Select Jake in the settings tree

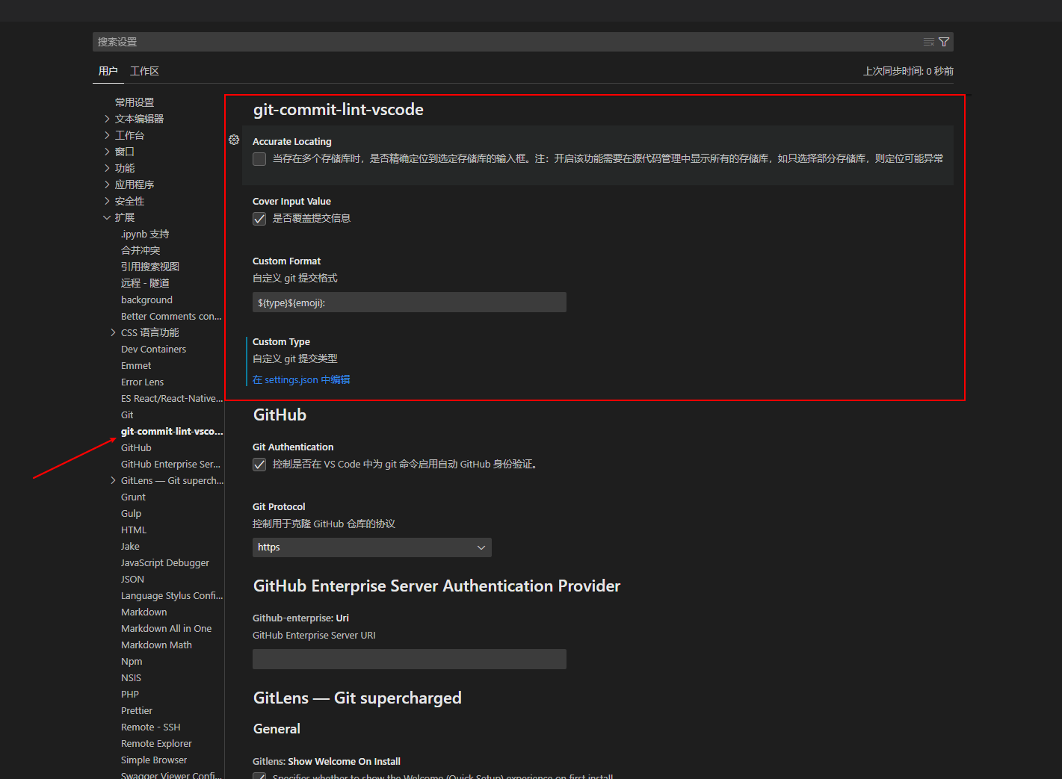[130, 546]
